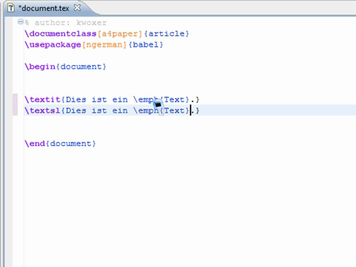Click the \usepackage command
This screenshot has height=267, width=356.
click(x=53, y=44)
